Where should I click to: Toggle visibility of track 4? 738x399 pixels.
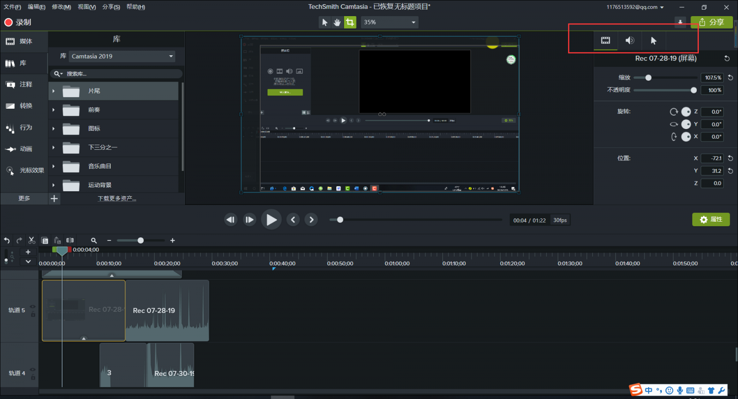pyautogui.click(x=33, y=370)
